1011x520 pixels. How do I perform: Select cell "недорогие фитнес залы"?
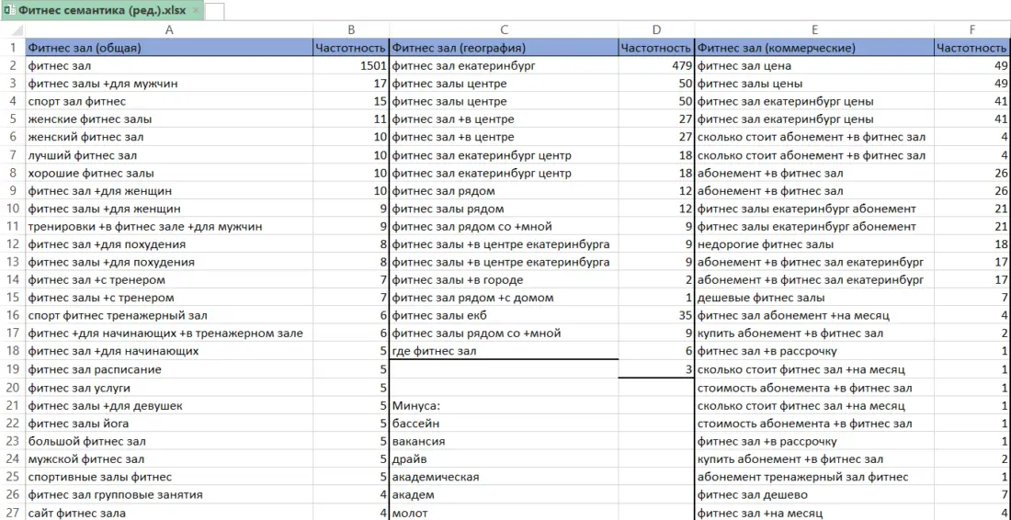815,244
